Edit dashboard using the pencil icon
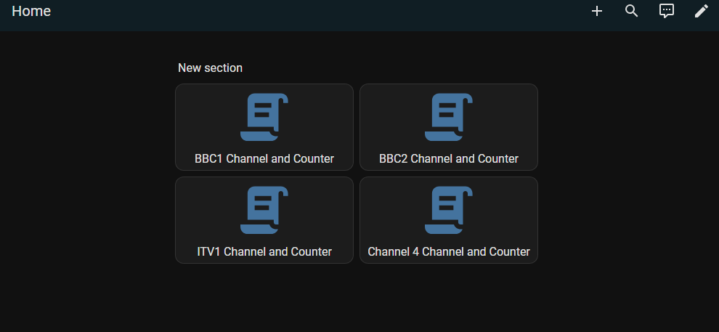 pos(701,11)
